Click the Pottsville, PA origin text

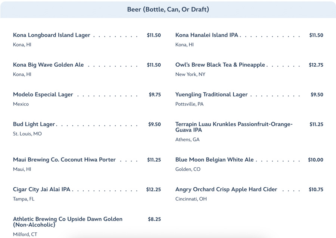[189, 104]
